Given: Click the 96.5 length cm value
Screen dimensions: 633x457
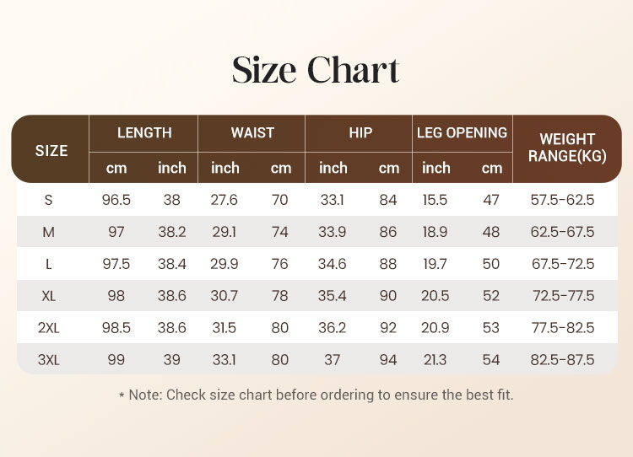Looking at the screenshot, I should [116, 201].
